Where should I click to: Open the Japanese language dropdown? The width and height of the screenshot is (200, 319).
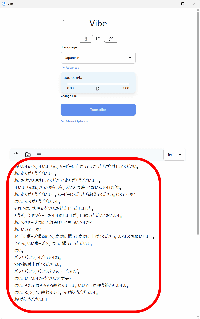tap(98, 58)
